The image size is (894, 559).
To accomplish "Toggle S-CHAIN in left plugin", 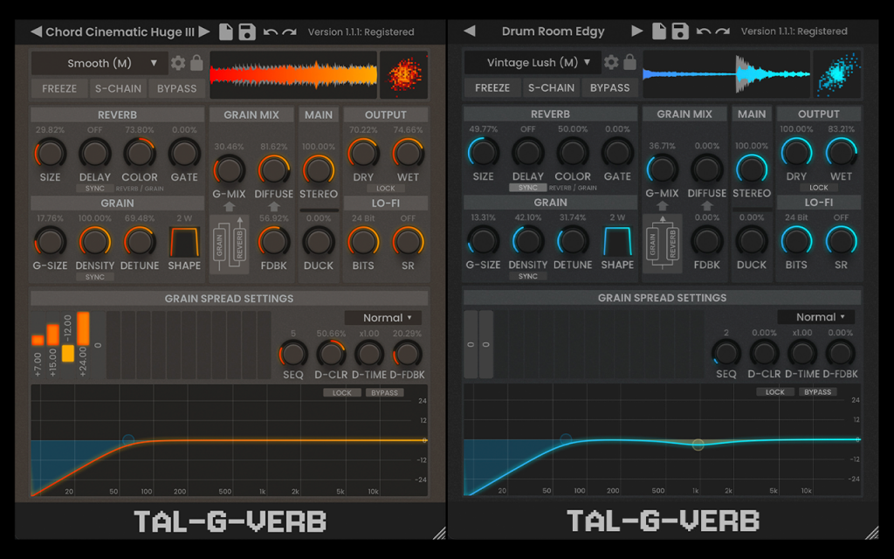I will (118, 88).
